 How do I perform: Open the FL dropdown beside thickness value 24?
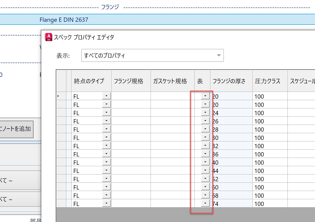tap(106, 112)
